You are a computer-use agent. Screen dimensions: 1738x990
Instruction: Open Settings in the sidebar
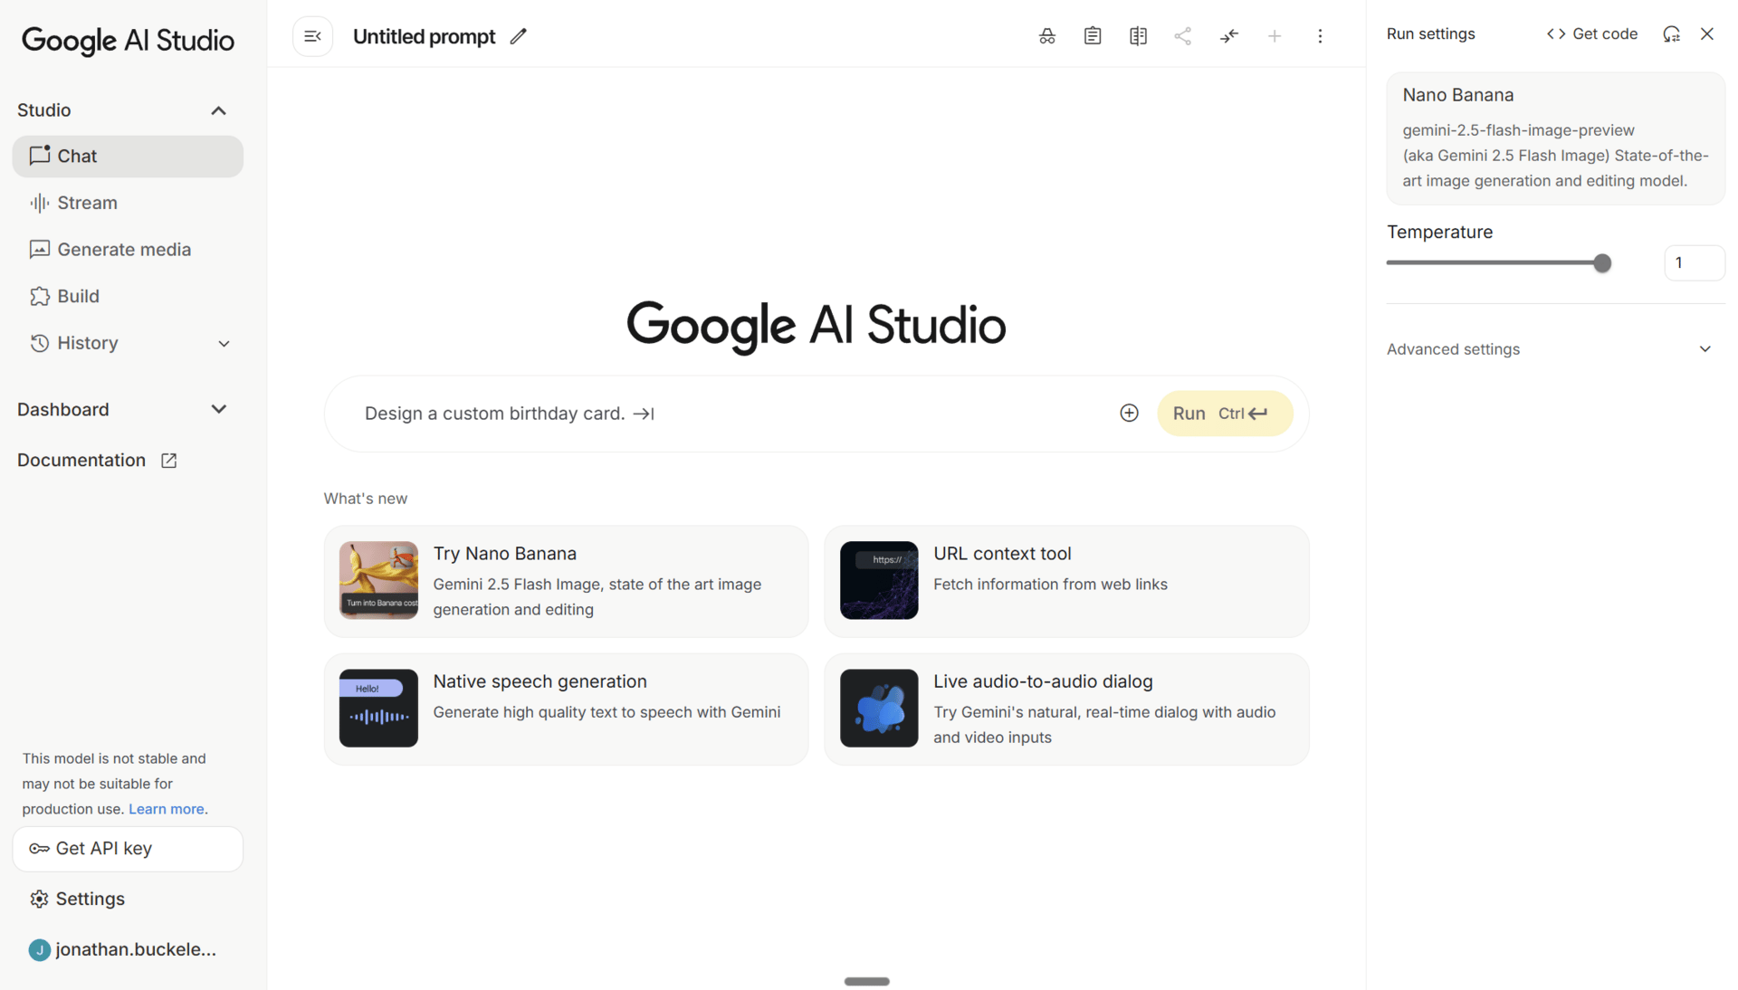pyautogui.click(x=77, y=900)
